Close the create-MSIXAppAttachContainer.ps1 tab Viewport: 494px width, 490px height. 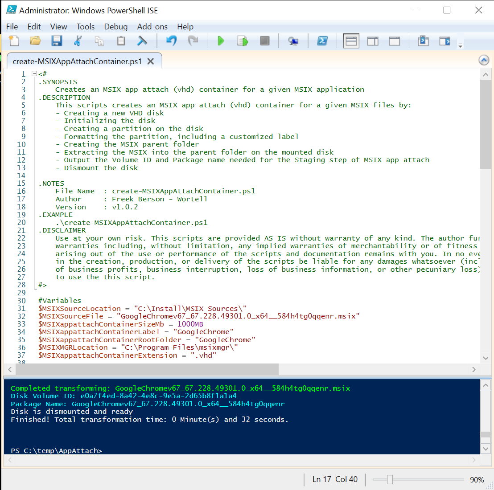click(151, 61)
